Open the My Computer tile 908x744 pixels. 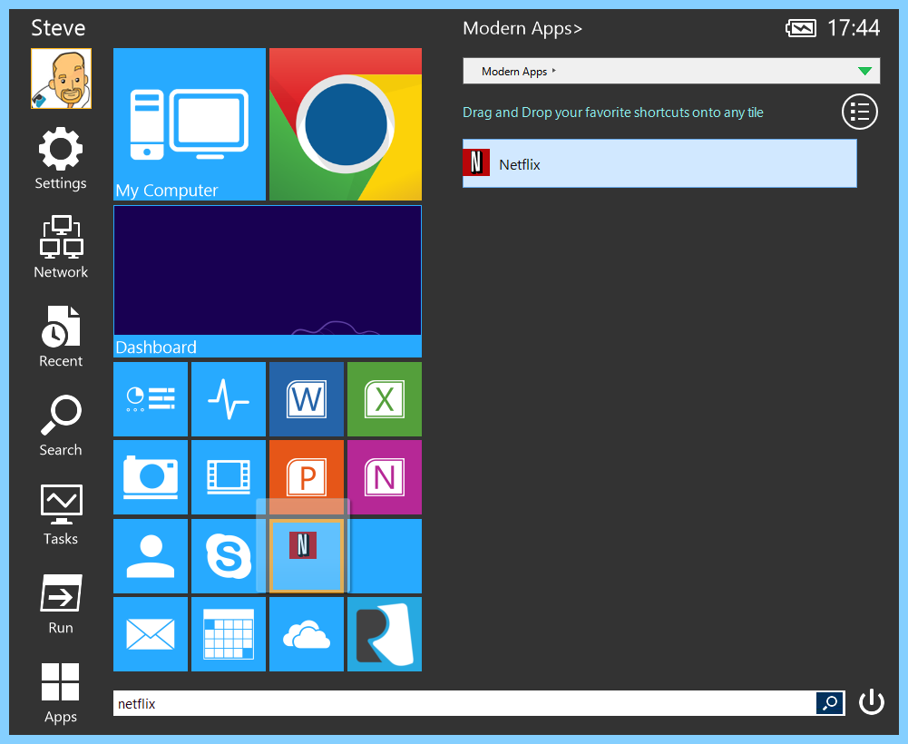tap(190, 124)
